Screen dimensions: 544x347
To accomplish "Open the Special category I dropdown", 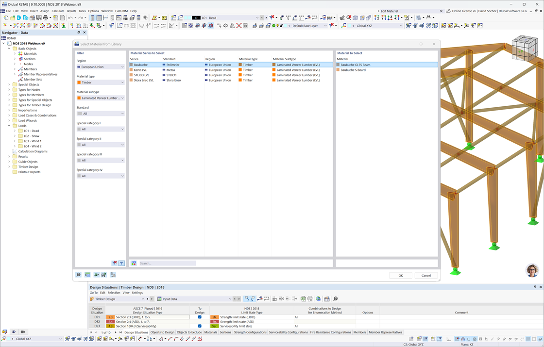I will click(100, 129).
